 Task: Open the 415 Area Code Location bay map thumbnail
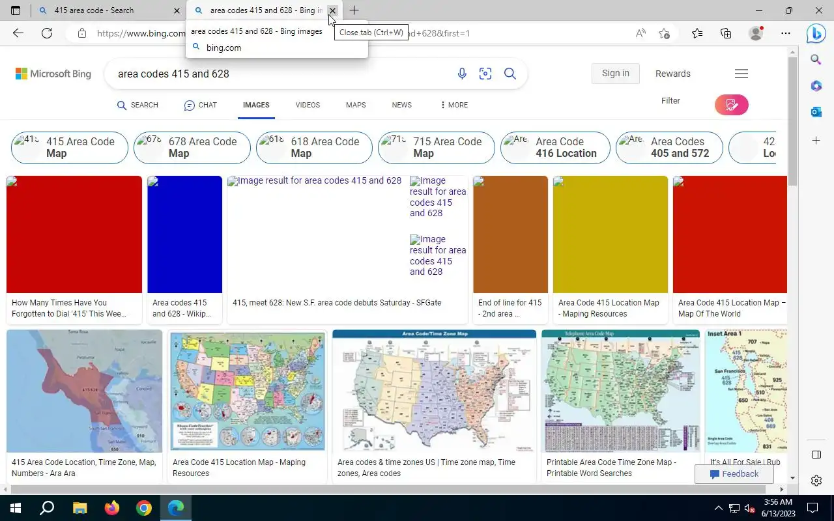[x=84, y=391]
